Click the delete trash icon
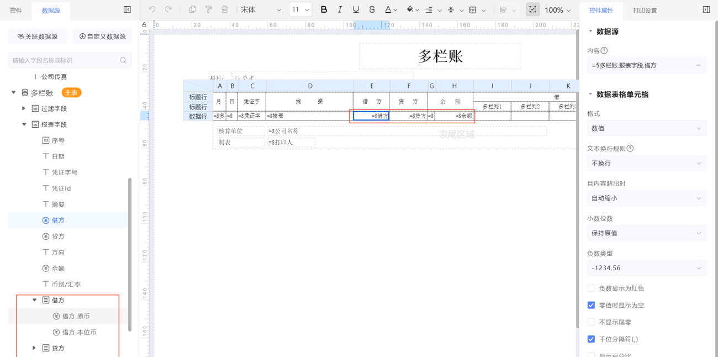 point(225,9)
